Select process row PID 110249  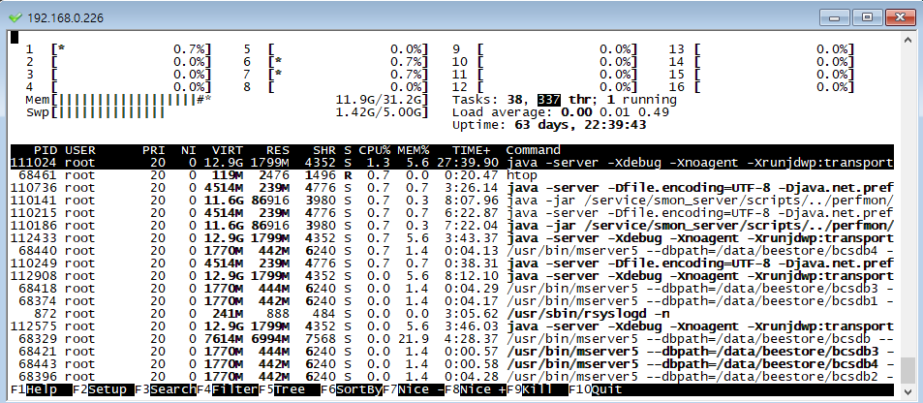tap(452, 263)
